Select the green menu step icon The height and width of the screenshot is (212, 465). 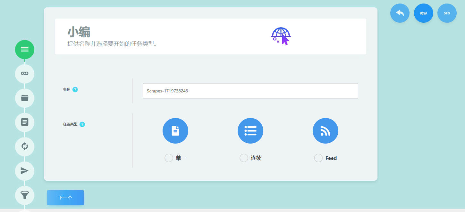(x=25, y=50)
